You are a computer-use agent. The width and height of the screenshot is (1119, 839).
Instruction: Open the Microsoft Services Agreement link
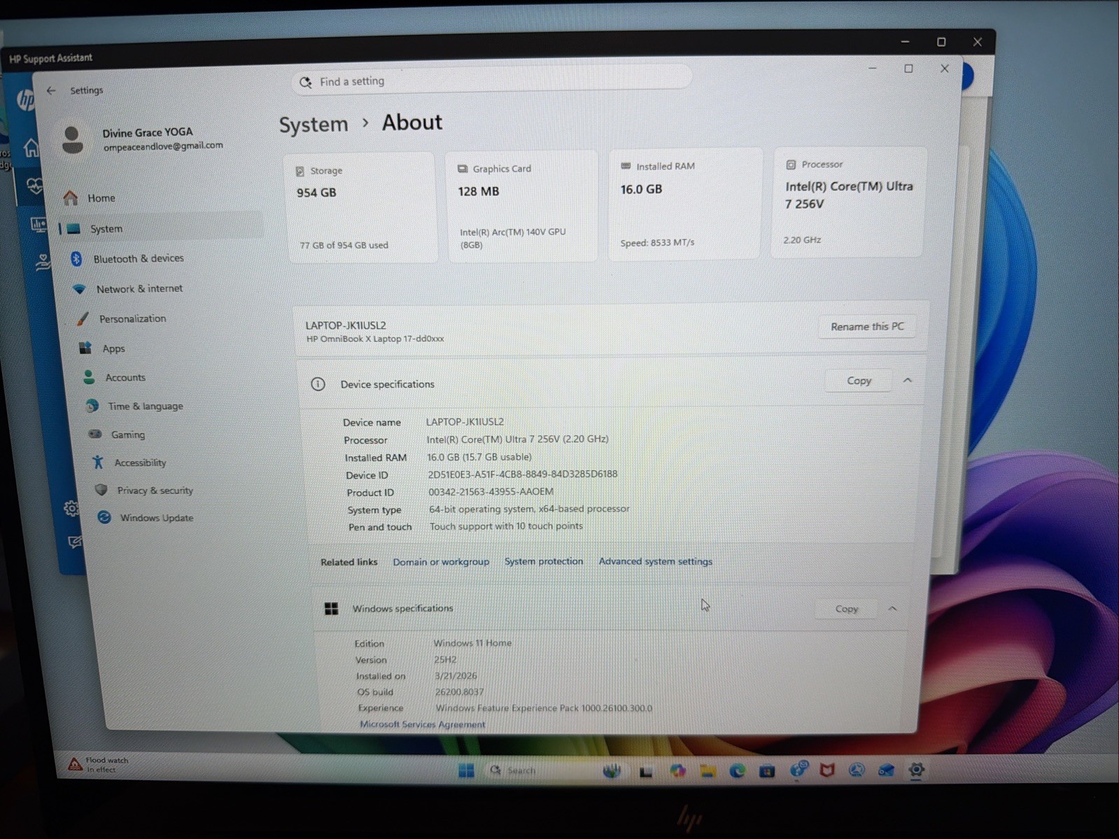[422, 724]
